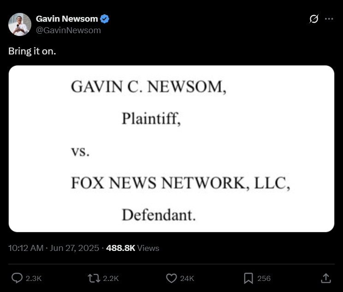The height and width of the screenshot is (292, 343).
Task: Like the post with the heart icon
Action: [171, 278]
